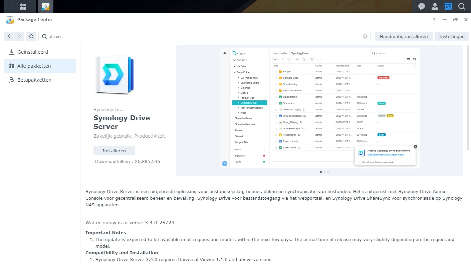Image resolution: width=471 pixels, height=266 pixels.
Task: Refresh the package list
Action: (x=31, y=36)
